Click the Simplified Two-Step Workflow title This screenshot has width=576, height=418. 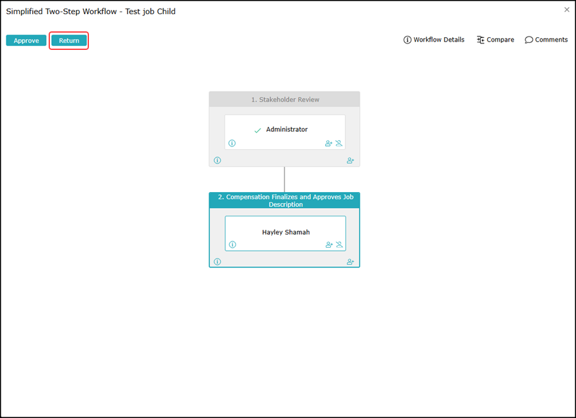point(91,12)
